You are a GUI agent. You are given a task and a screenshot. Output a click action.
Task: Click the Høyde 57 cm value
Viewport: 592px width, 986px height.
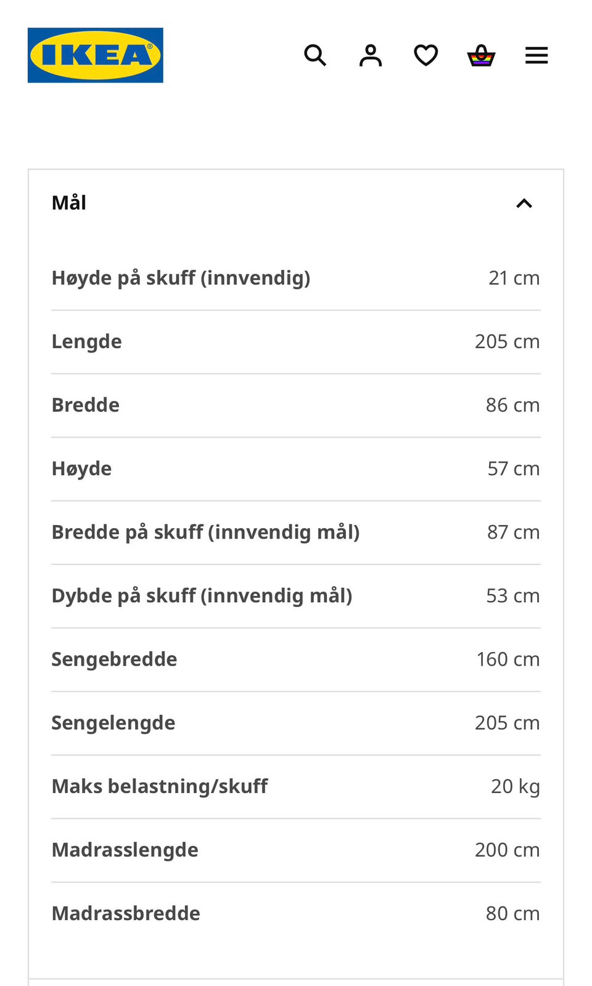pyautogui.click(x=514, y=468)
